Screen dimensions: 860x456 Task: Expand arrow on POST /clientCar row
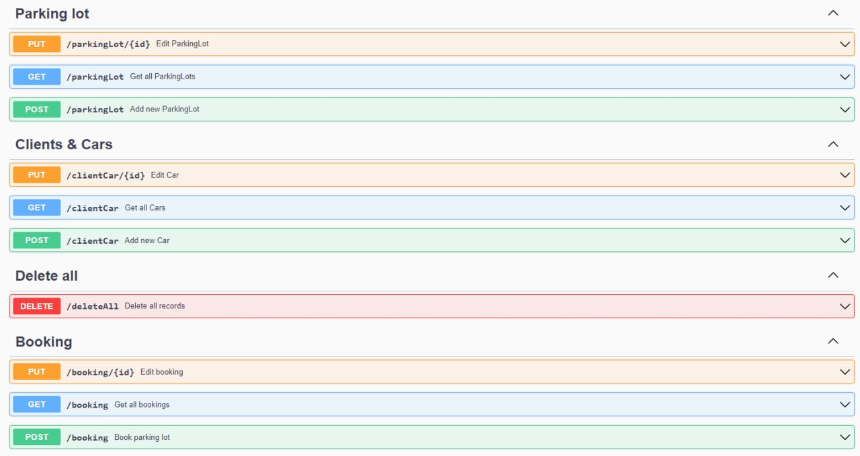[845, 240]
